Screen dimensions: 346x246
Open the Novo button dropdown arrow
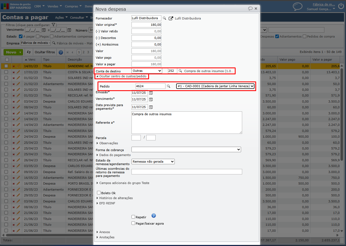click(20, 52)
